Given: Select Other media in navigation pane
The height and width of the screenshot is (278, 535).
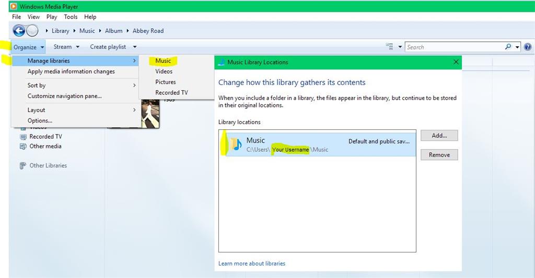Looking at the screenshot, I should 45,146.
